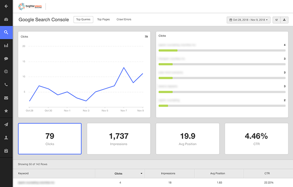This screenshot has height=187, width=293.
Task: Select the 79 Clicks metric card
Action: click(50, 139)
